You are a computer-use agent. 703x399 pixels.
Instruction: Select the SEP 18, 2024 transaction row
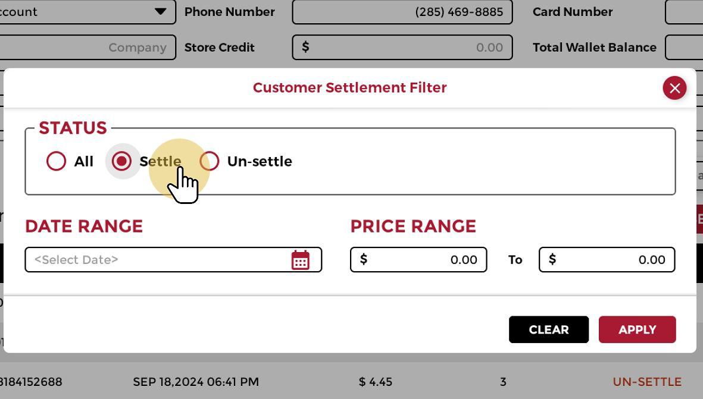pyautogui.click(x=196, y=382)
